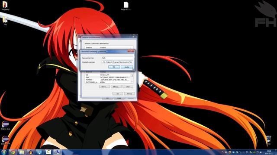
Task: Select the PATHEXT row in system variables
Action: (x=108, y=80)
